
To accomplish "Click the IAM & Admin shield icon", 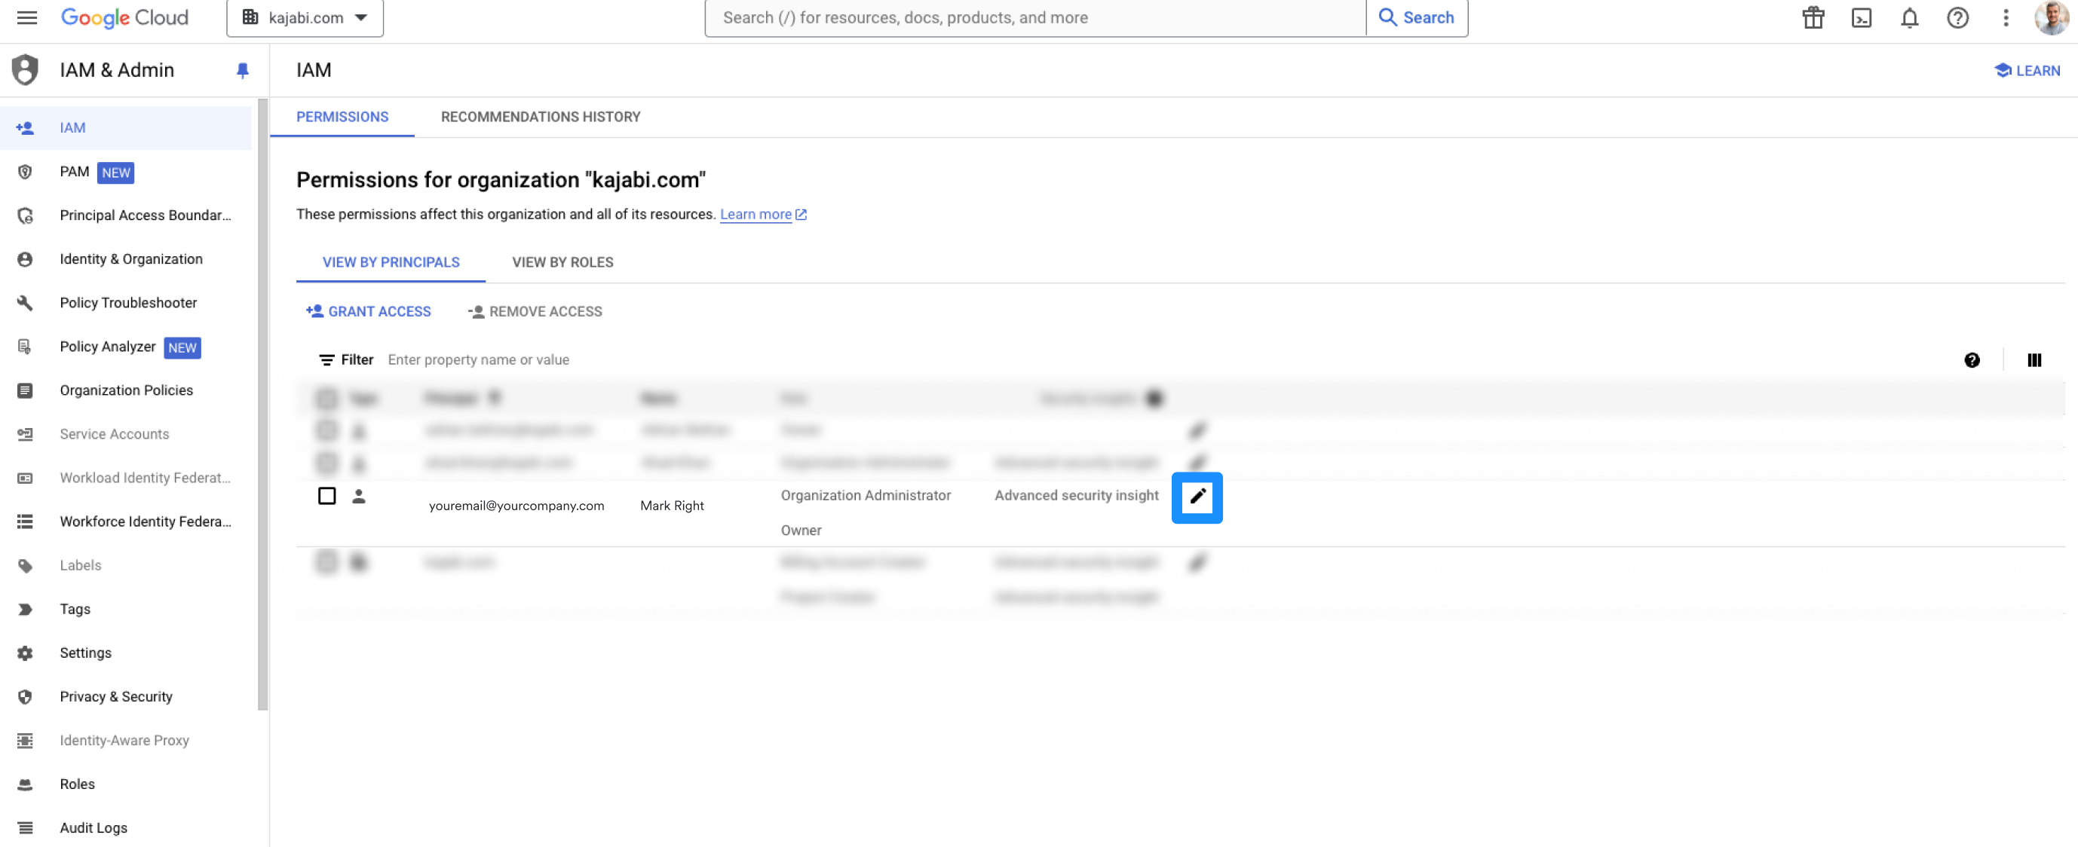I will coord(25,70).
